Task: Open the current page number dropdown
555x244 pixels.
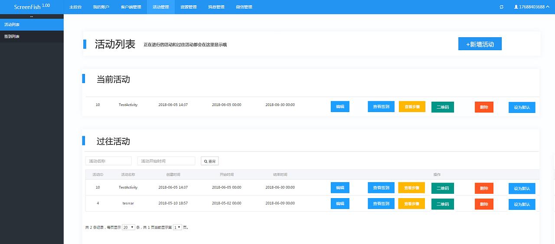Action: 177,227
